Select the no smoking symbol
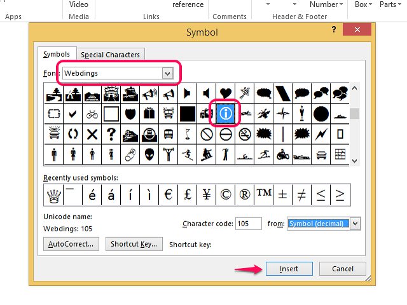The image size is (407, 305). point(244,134)
